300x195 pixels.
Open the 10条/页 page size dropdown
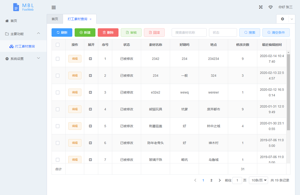pos(258,180)
